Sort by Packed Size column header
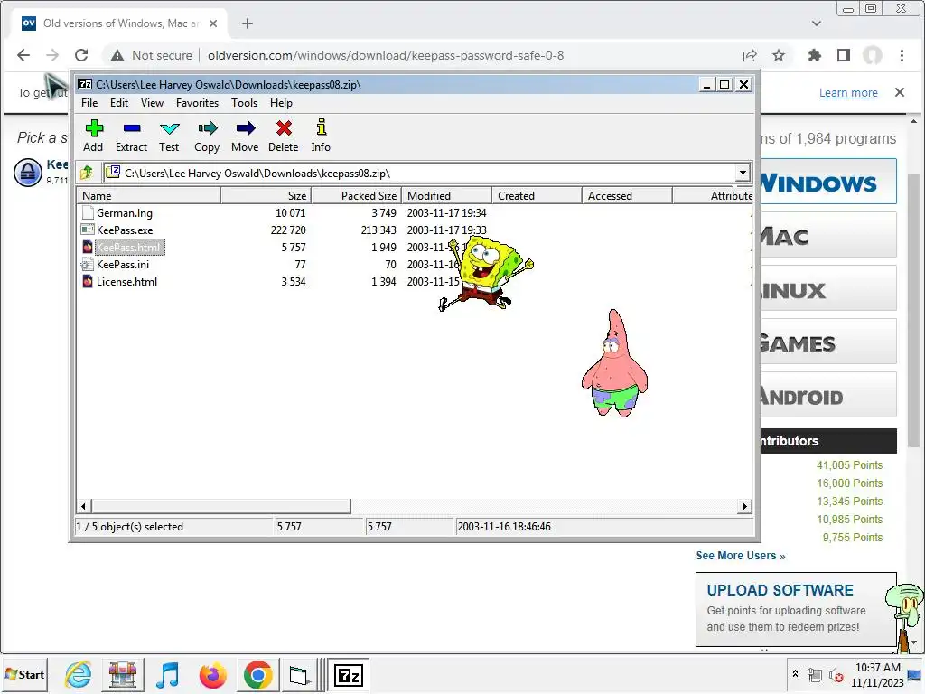This screenshot has width=925, height=694. (x=356, y=196)
